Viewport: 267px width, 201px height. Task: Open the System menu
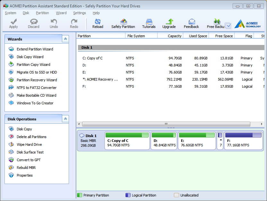point(11,13)
